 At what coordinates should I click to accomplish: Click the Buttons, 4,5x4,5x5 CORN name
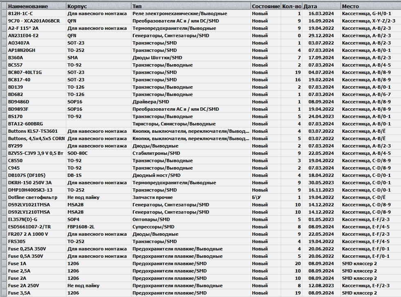pyautogui.click(x=36, y=138)
